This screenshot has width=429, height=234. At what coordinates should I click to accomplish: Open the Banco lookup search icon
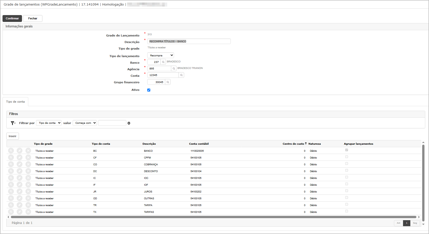pos(163,62)
